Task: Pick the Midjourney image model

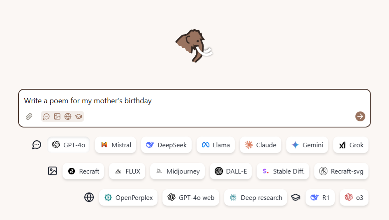Action: pyautogui.click(x=178, y=171)
